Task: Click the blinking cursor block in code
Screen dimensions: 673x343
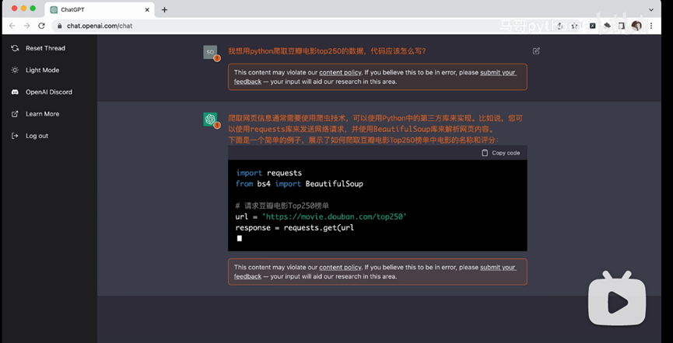Action: [239, 238]
